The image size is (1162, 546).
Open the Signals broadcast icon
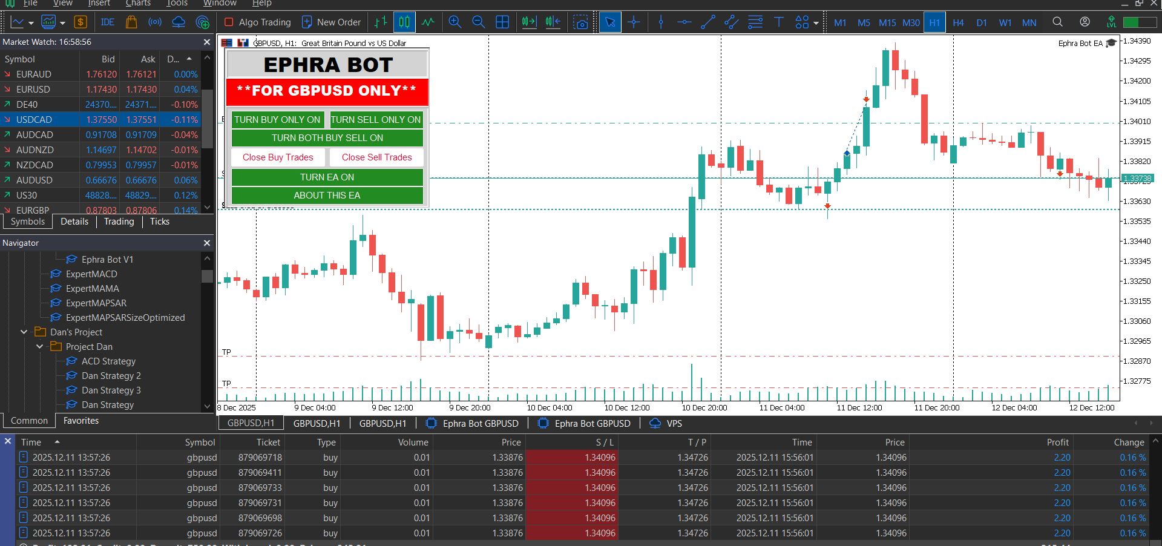155,22
